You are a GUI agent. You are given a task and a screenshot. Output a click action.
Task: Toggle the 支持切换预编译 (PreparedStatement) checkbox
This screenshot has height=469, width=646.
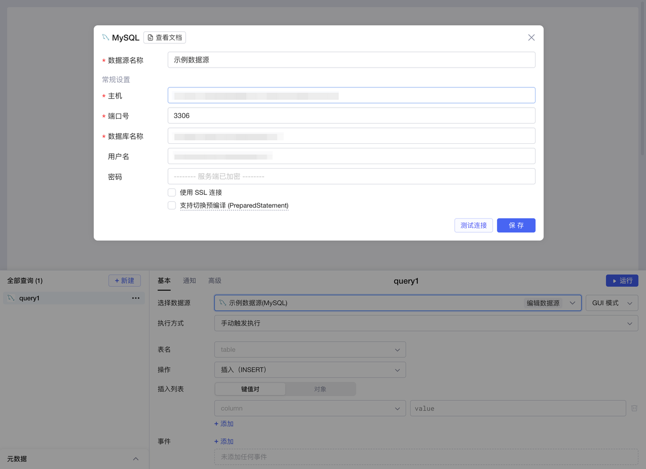coord(172,205)
